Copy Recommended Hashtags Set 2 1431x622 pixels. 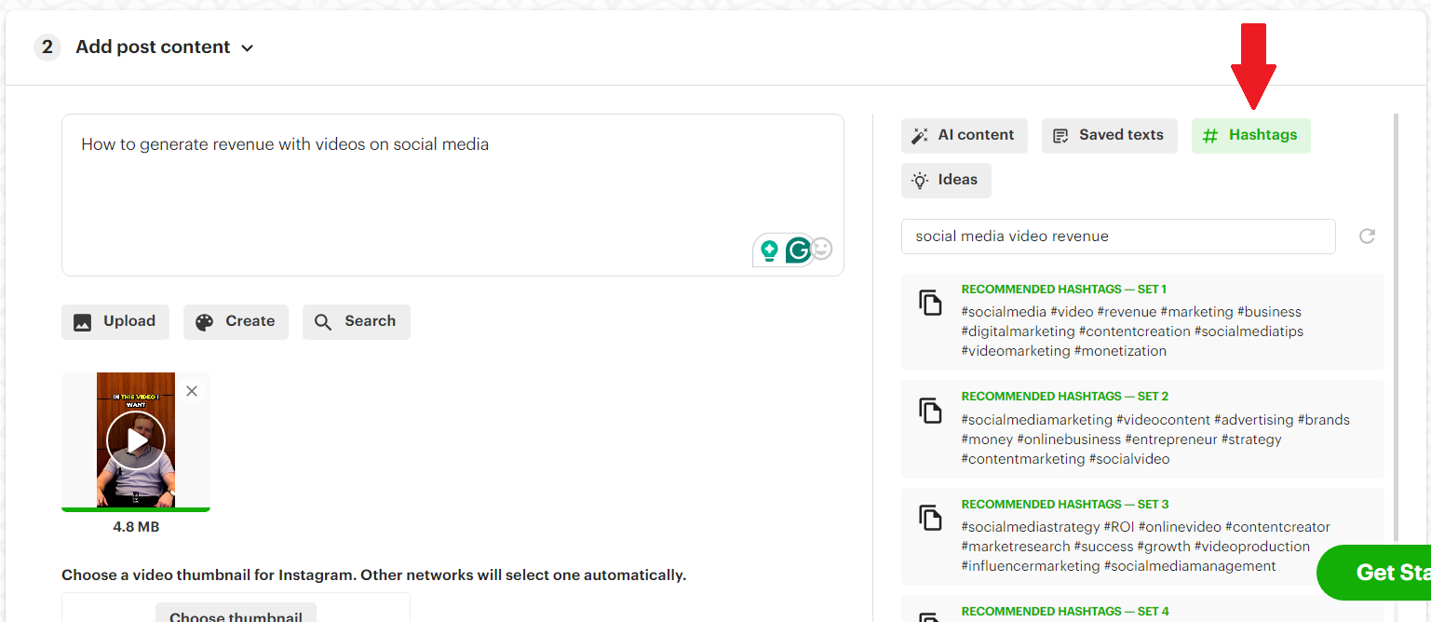pos(930,411)
